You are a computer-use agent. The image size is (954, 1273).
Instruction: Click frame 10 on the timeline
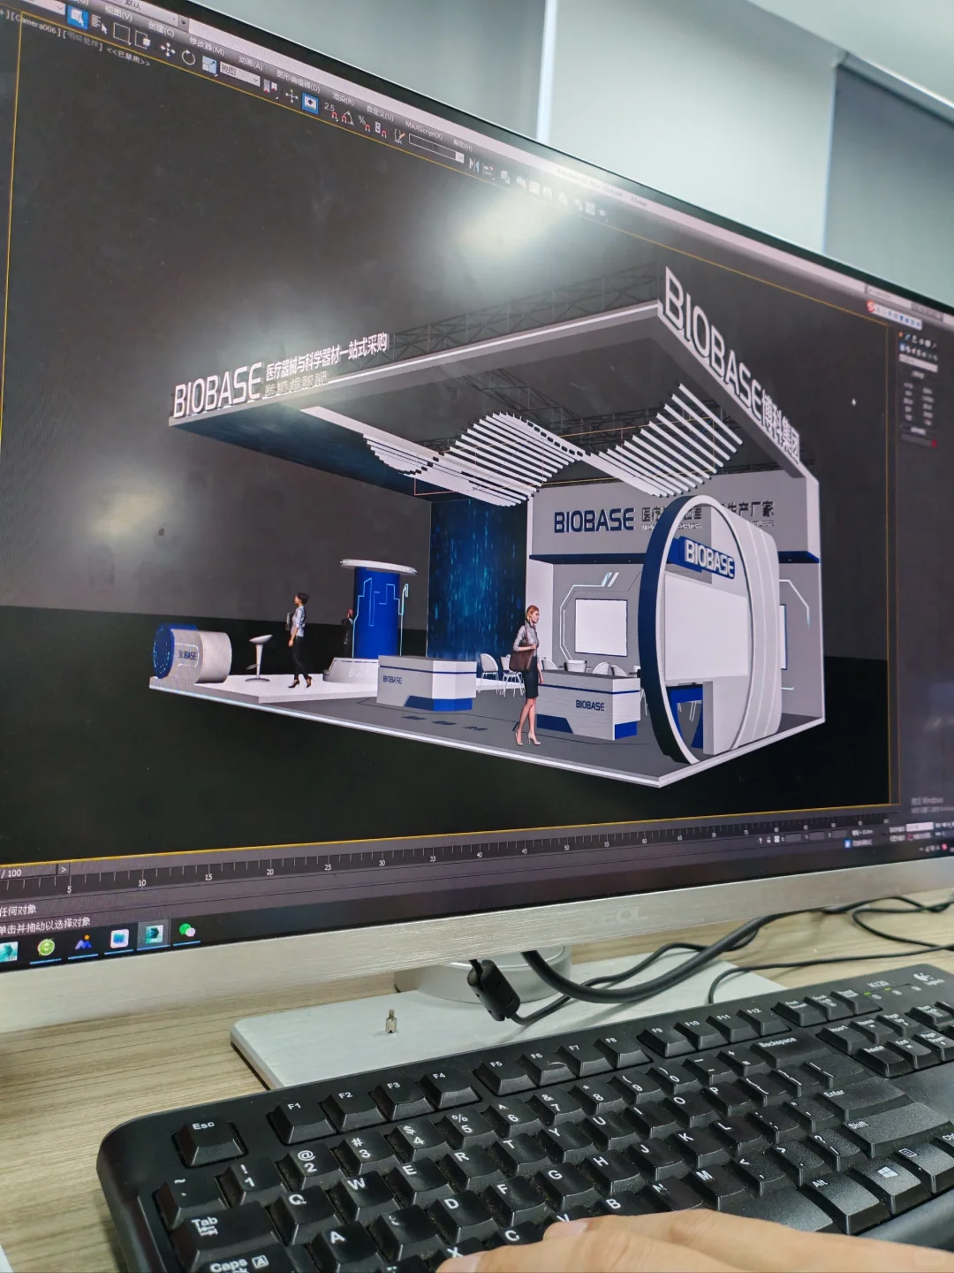[x=142, y=882]
